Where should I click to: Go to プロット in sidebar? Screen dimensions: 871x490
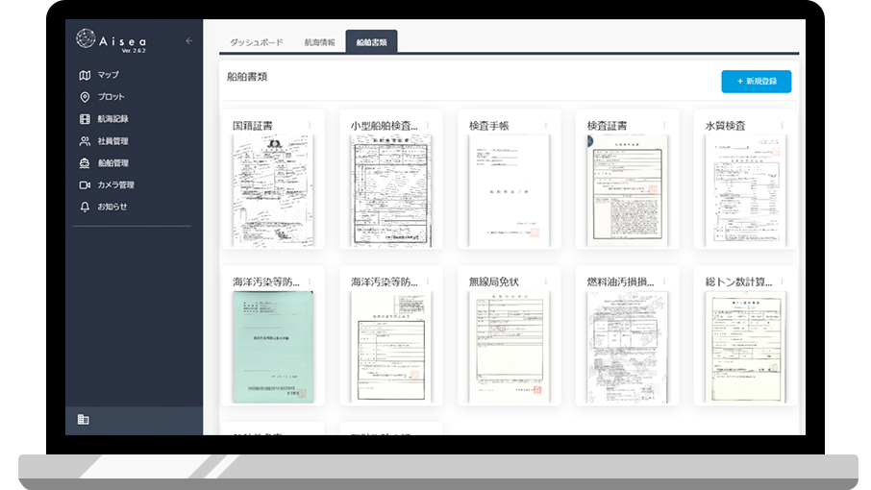(112, 97)
